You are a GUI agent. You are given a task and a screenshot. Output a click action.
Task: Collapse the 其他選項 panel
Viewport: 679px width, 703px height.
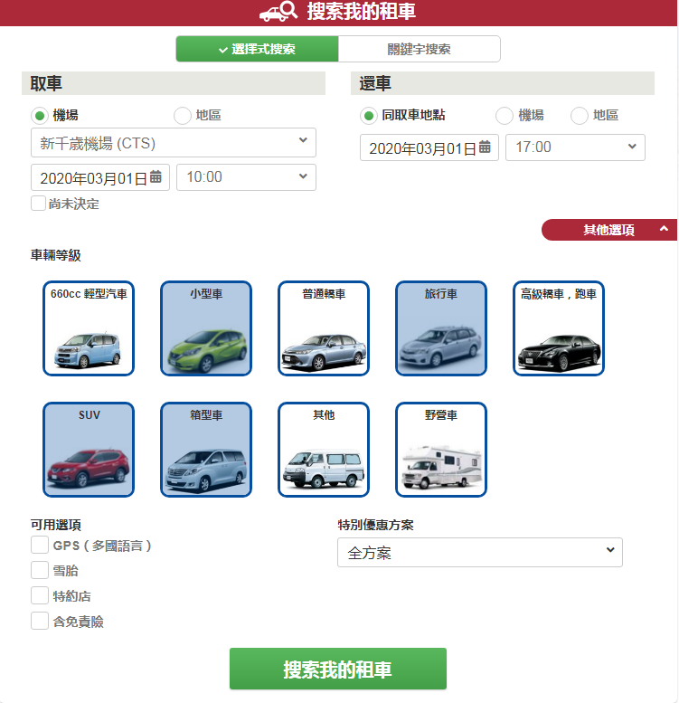609,230
